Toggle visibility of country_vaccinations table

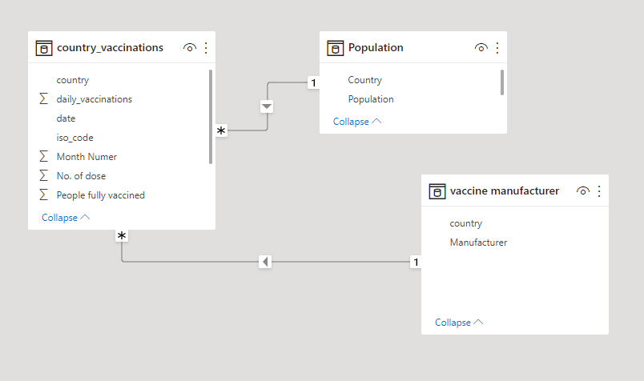click(189, 48)
